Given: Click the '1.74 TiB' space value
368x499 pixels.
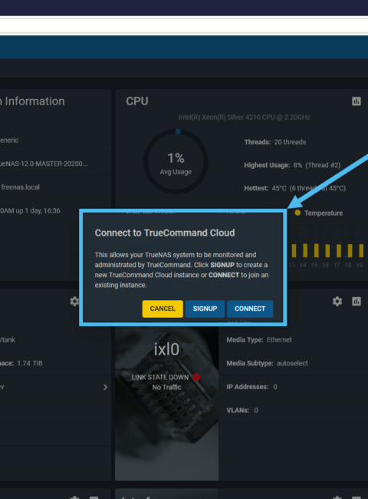Looking at the screenshot, I should pos(30,363).
